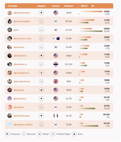Image resolution: width=121 pixels, height=142 pixels.
Task: Click @kyliejenner profile picture thumbnail
Action: (10, 56)
